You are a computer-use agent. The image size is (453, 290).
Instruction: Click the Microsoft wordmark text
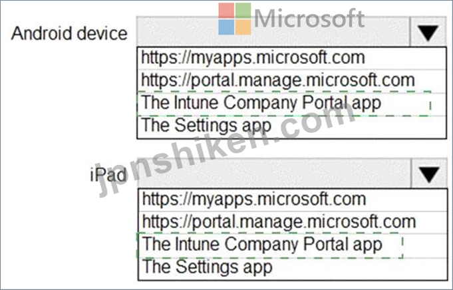coord(309,18)
